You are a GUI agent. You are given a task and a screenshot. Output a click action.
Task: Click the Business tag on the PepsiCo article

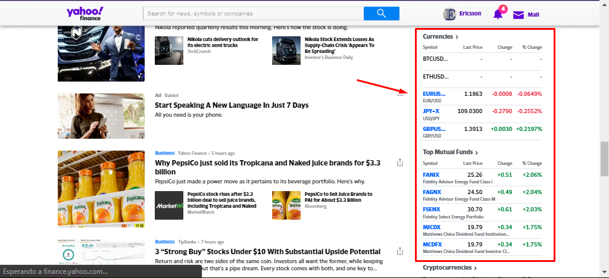165,153
